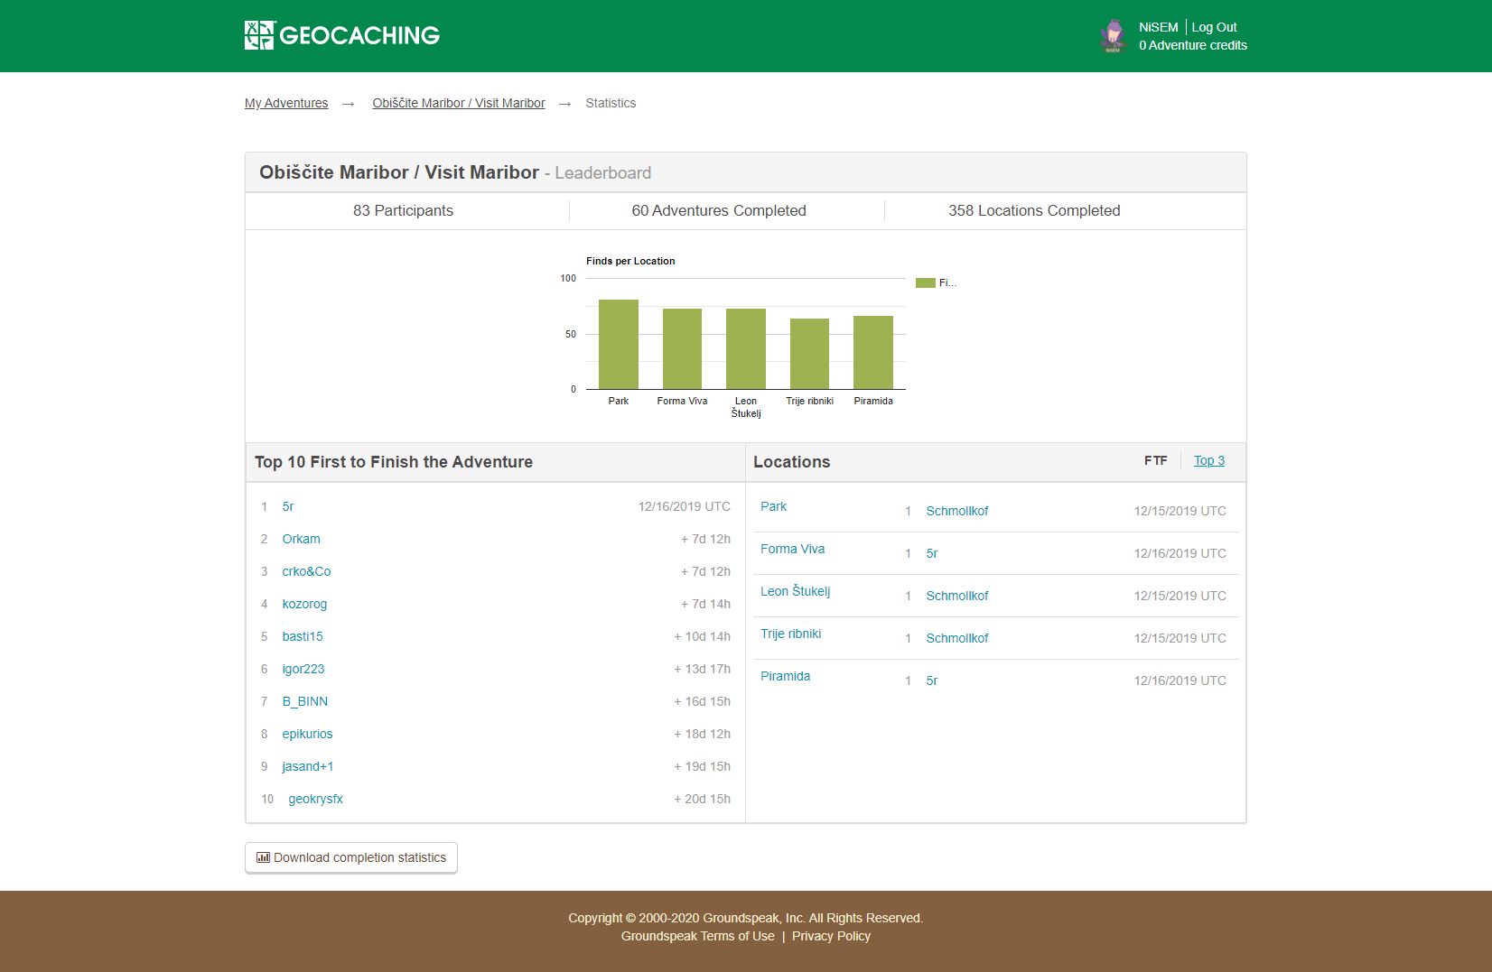The image size is (1492, 972).
Task: Click Statistics breadcrumb text
Action: (x=611, y=103)
